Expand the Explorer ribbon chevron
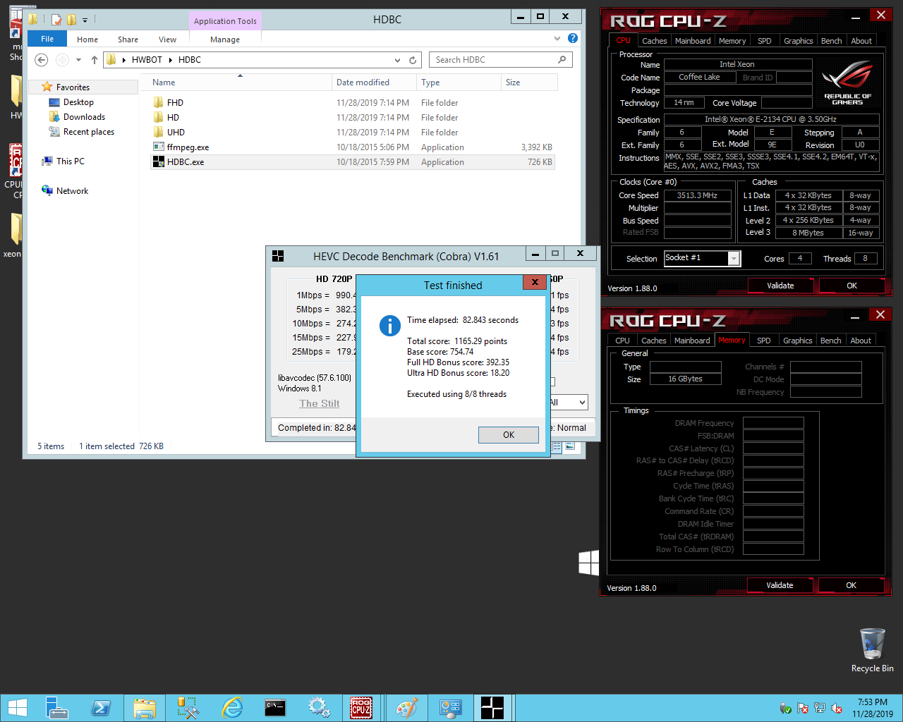Image resolution: width=903 pixels, height=722 pixels. point(557,38)
